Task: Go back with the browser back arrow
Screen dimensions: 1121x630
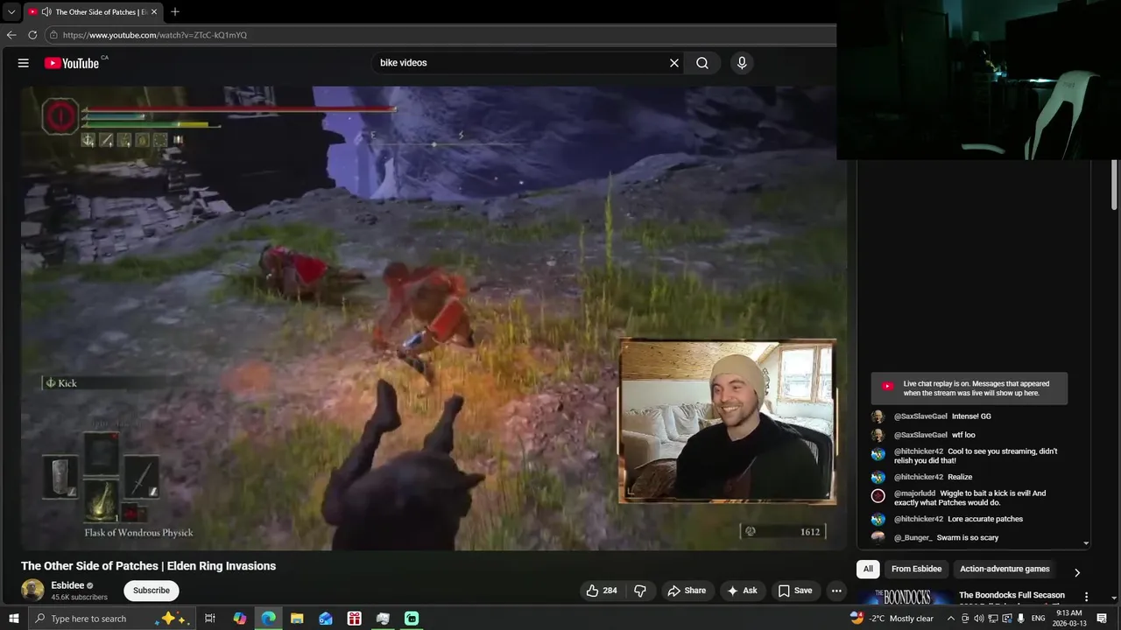Action: tap(11, 35)
